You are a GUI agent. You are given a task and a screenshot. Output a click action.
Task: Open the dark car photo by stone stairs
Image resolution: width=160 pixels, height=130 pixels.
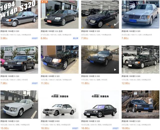pos(140,104)
